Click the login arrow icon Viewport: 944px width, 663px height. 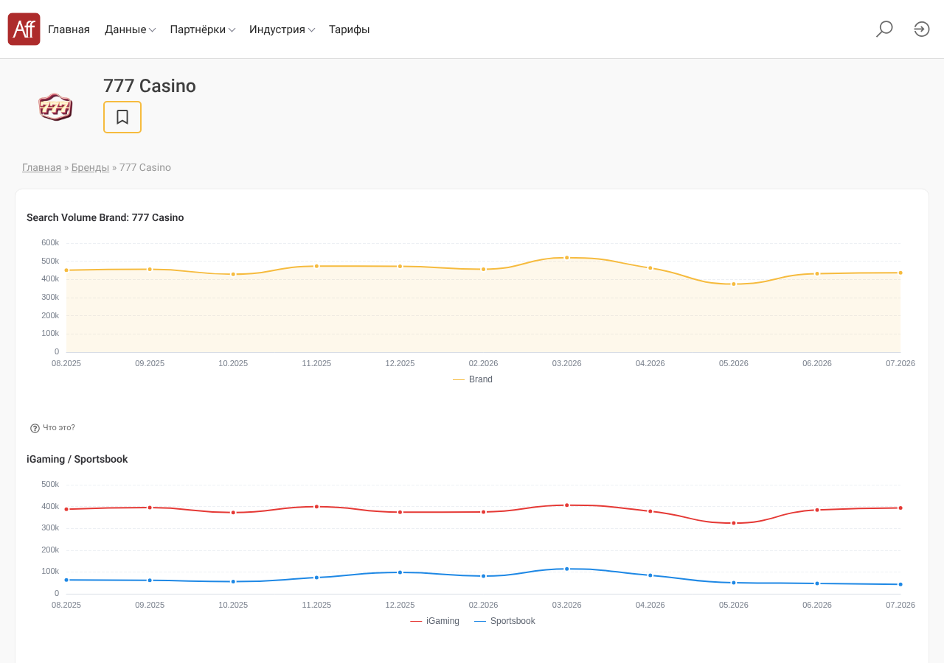tap(922, 29)
